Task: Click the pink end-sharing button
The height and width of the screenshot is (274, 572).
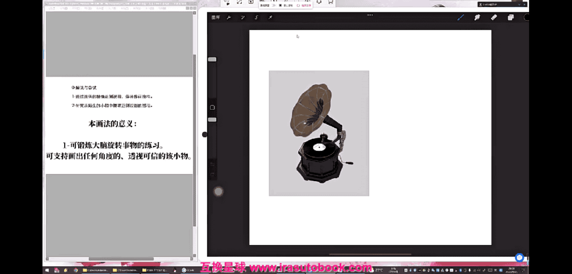Action: tap(303, 6)
